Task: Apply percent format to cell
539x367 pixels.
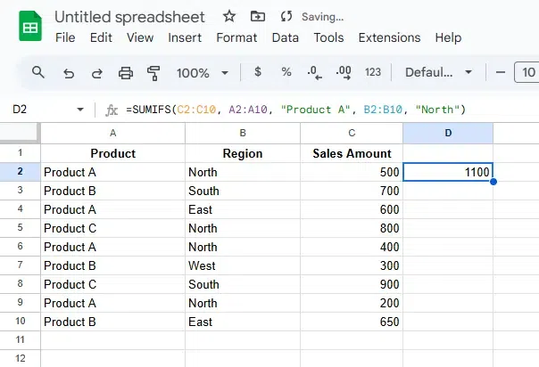Action: coord(286,72)
